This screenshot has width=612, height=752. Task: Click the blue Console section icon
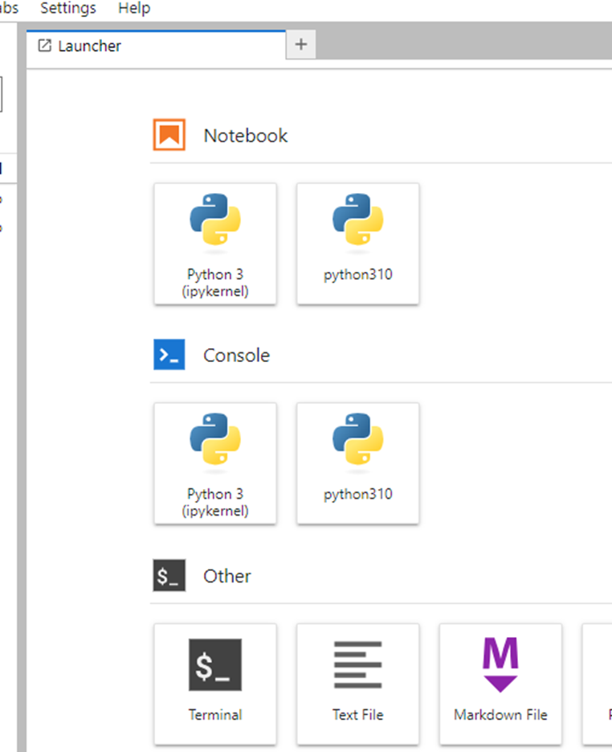pyautogui.click(x=169, y=355)
